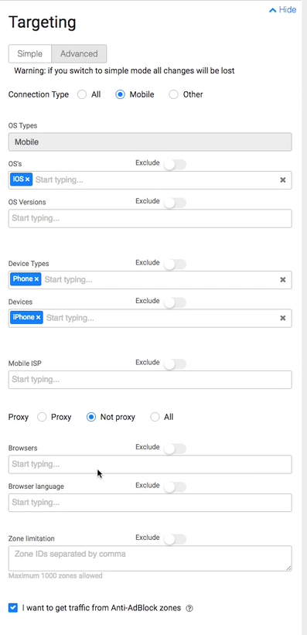Remove the Phone tag from Device Types

point(36,279)
